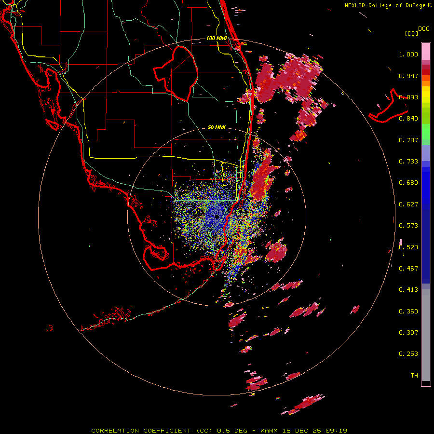434x434 pixels.
Task: Click the 0.947 scale value
Action: pos(408,76)
